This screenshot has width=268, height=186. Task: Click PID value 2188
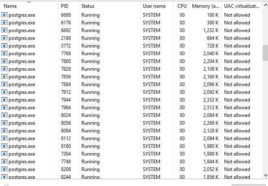pos(66,38)
